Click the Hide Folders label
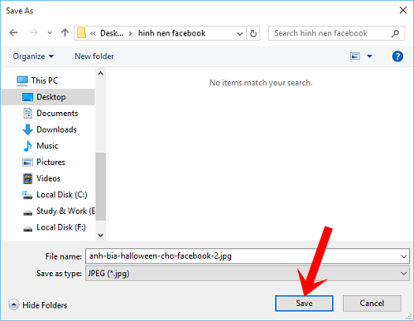 tap(45, 305)
